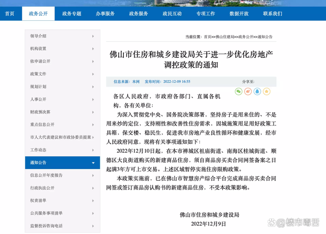Share article to Qzone star icon
The image size is (326, 234).
266,91
